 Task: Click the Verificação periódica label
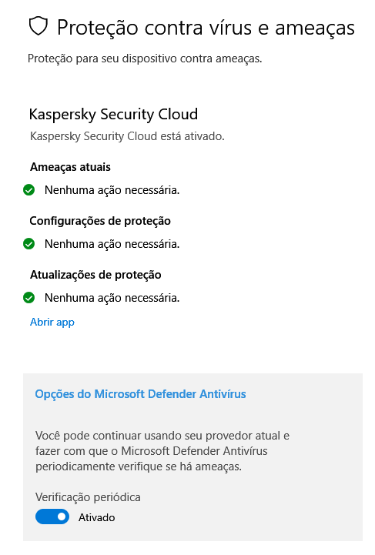click(88, 497)
